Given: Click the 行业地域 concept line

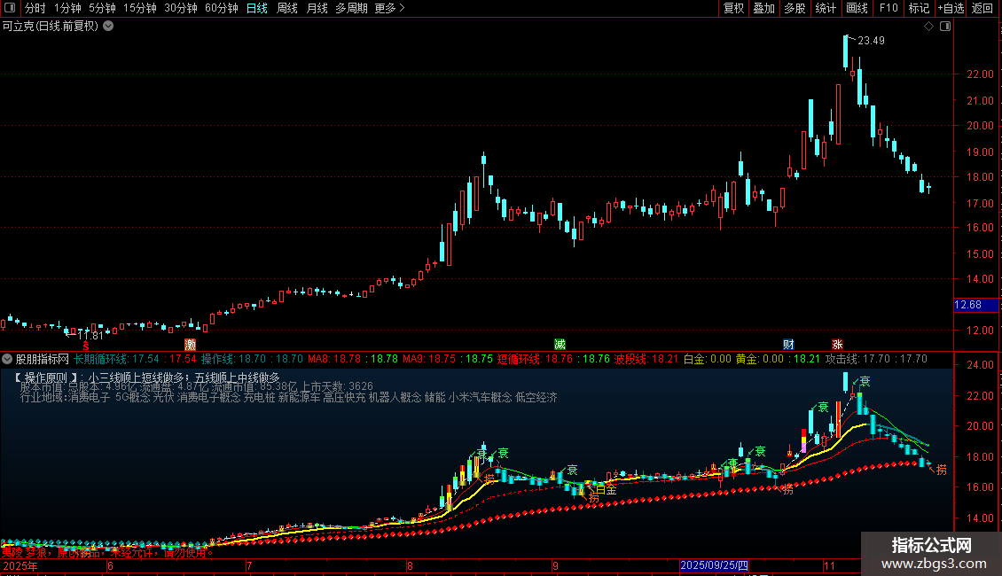Looking at the screenshot, I should (x=289, y=397).
